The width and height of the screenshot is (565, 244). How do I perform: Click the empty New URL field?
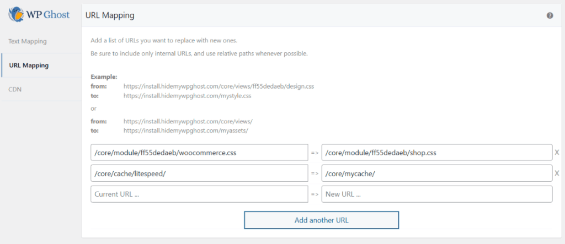click(x=437, y=194)
